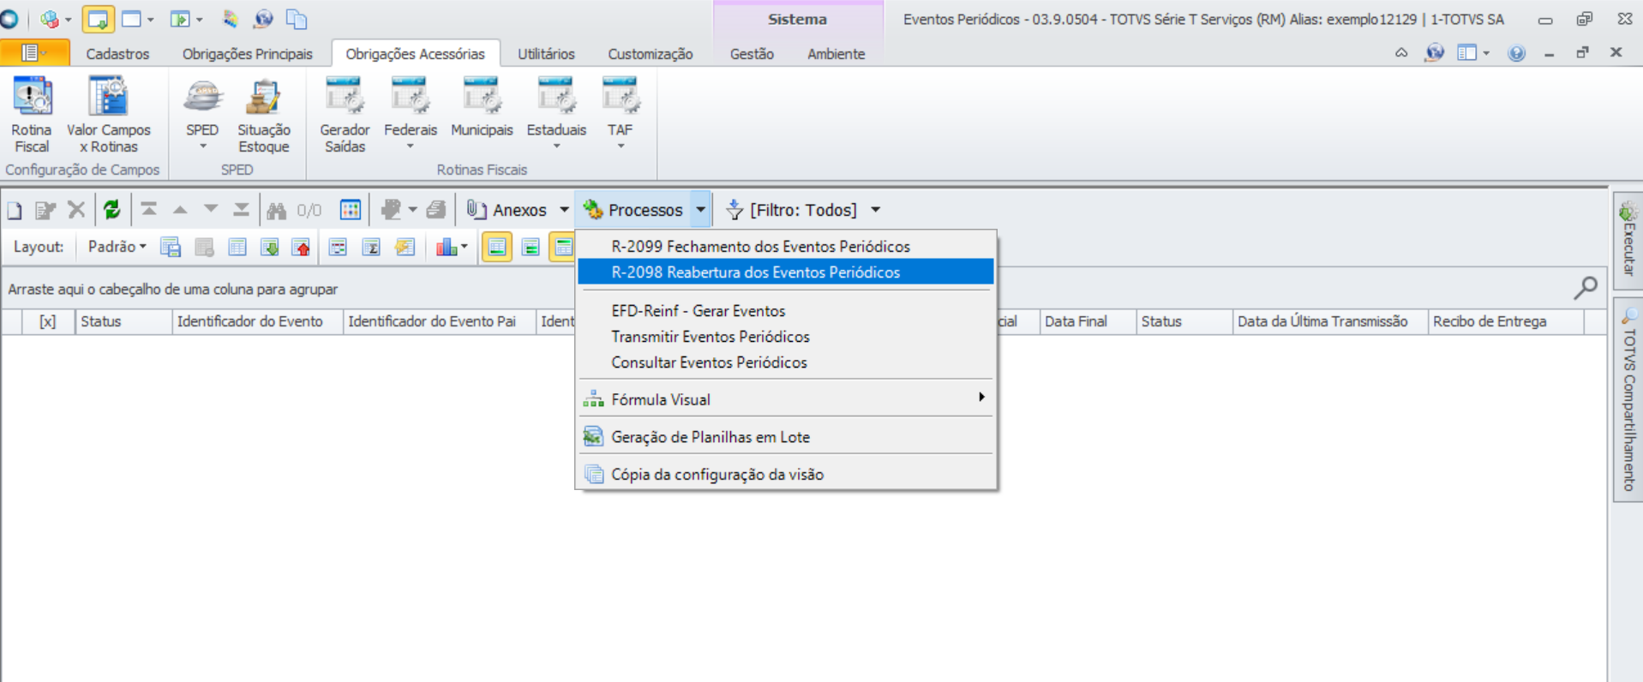Image resolution: width=1643 pixels, height=682 pixels.
Task: Create a new record with blank page icon
Action: click(15, 210)
